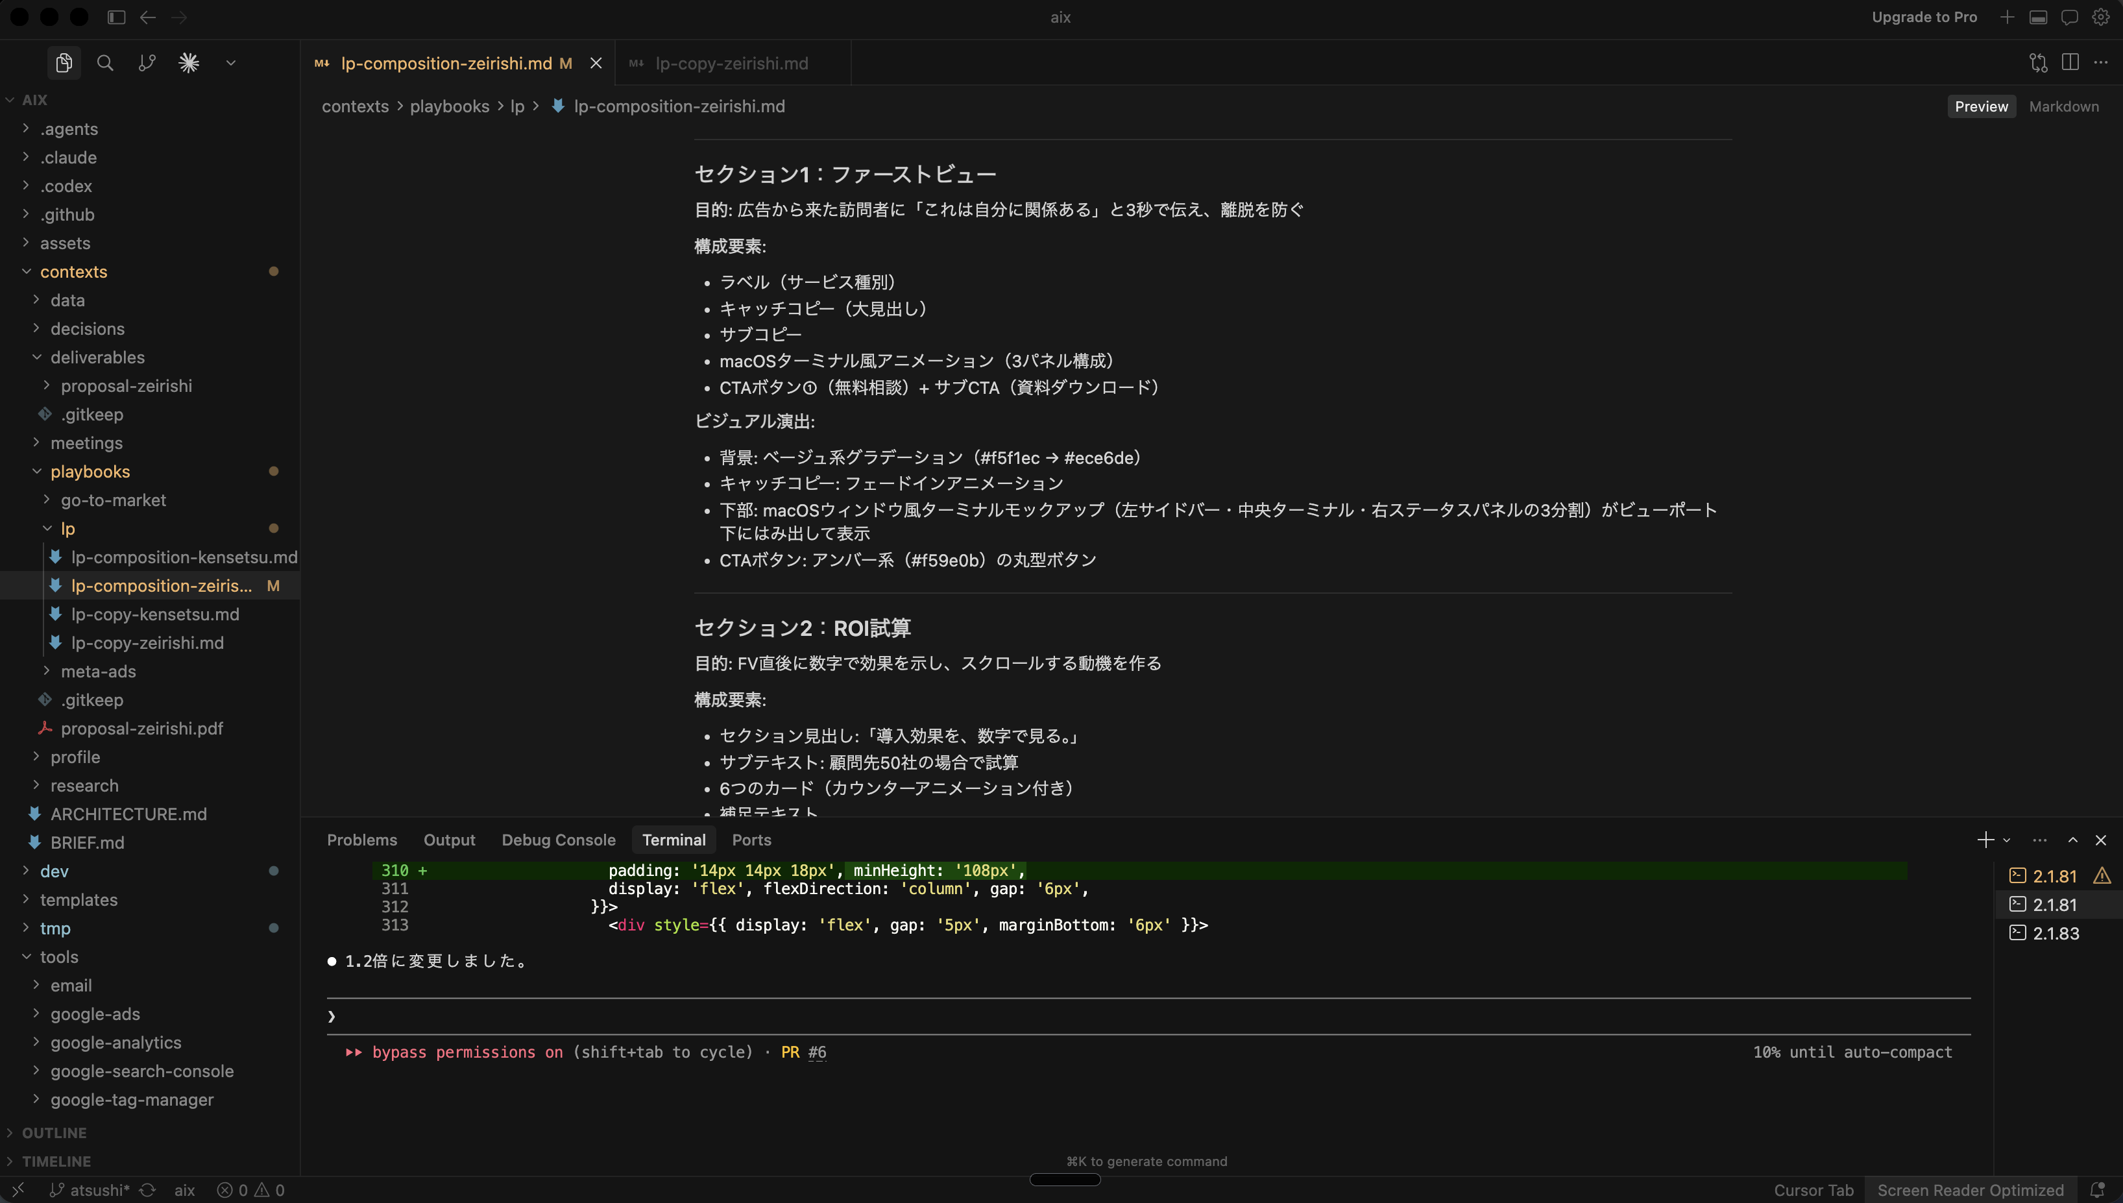Viewport: 2123px width, 1203px height.
Task: Select the Explorer files icon
Action: coord(64,62)
